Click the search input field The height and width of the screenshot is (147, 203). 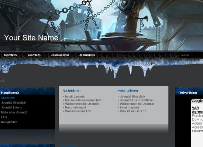coord(191,55)
